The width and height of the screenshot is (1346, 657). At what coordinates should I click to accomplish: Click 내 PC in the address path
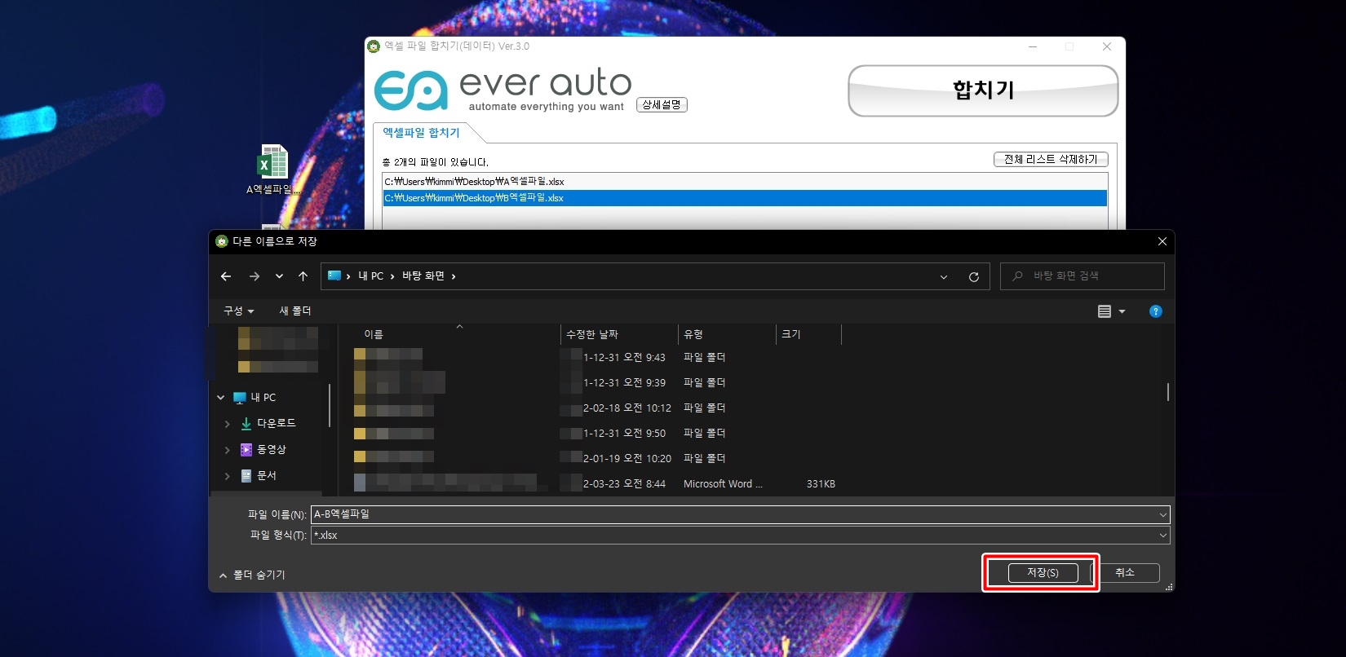[370, 276]
